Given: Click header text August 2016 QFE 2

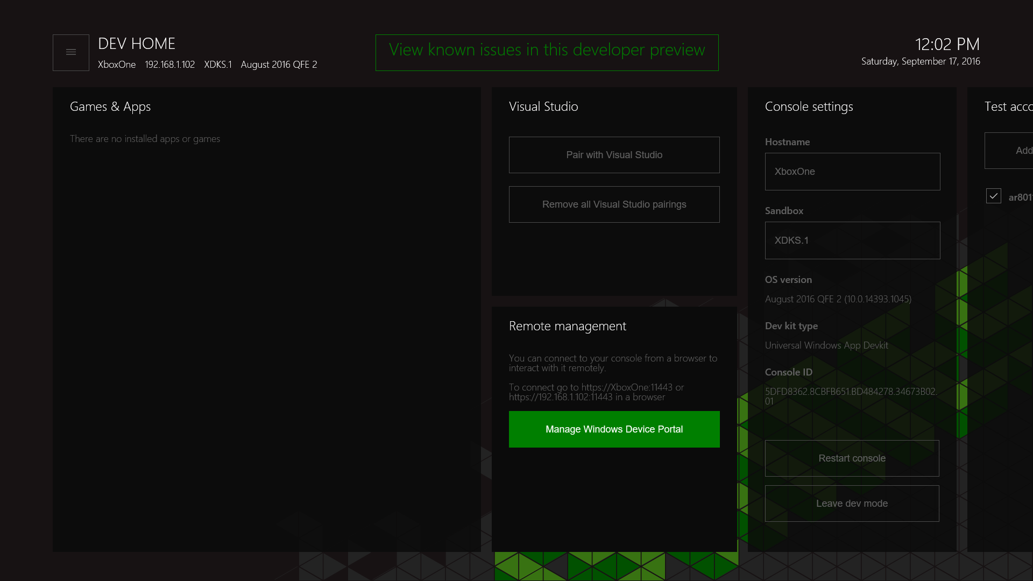Looking at the screenshot, I should point(279,65).
